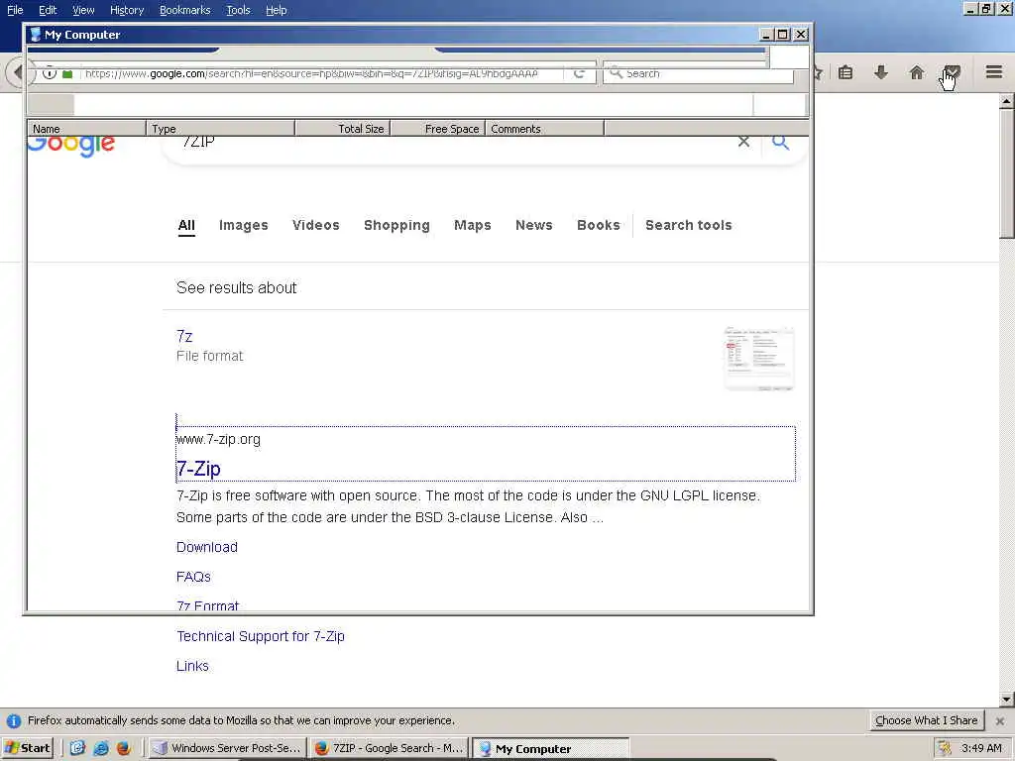
Task: Switch to 7ZIP Google Search taskbar button
Action: pyautogui.click(x=389, y=748)
